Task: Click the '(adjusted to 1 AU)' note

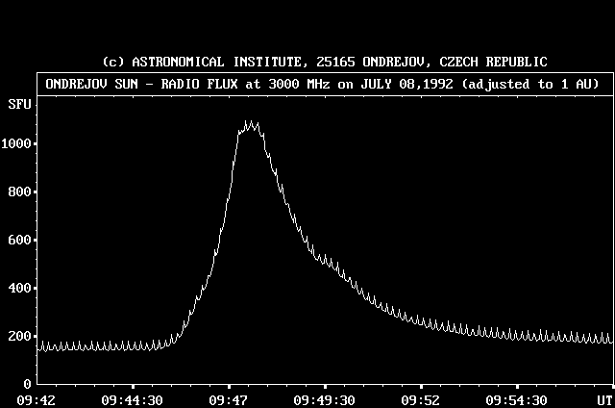Action: 531,85
